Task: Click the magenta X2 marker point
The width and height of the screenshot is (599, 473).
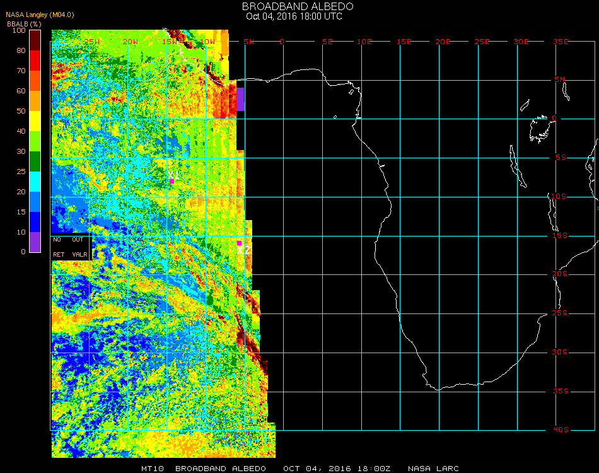Action: tap(239, 243)
